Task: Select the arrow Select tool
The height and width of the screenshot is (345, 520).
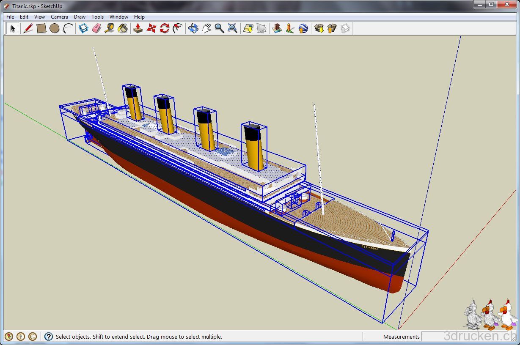Action: pos(13,28)
